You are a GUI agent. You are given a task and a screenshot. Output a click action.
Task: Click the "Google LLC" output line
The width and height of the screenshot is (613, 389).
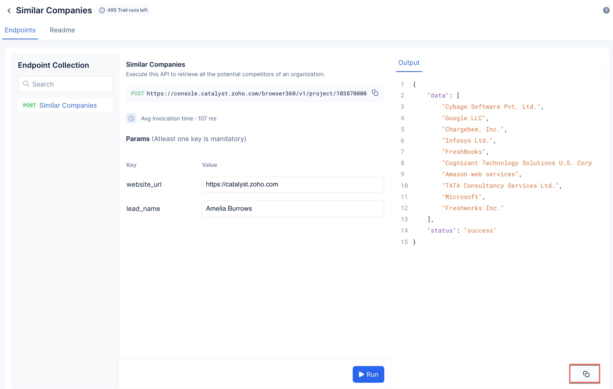click(465, 118)
